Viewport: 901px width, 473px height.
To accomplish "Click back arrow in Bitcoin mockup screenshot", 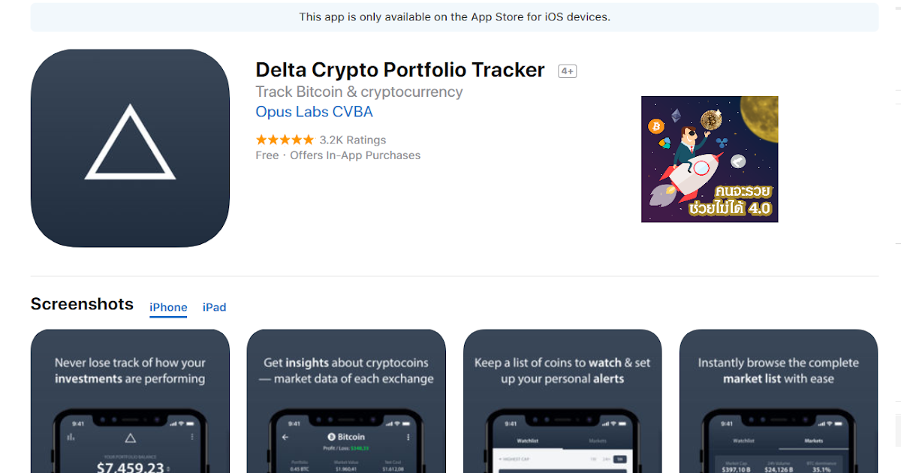I will pyautogui.click(x=285, y=436).
